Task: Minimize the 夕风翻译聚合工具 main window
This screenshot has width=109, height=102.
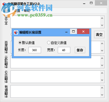Action: pyautogui.click(x=84, y=4)
